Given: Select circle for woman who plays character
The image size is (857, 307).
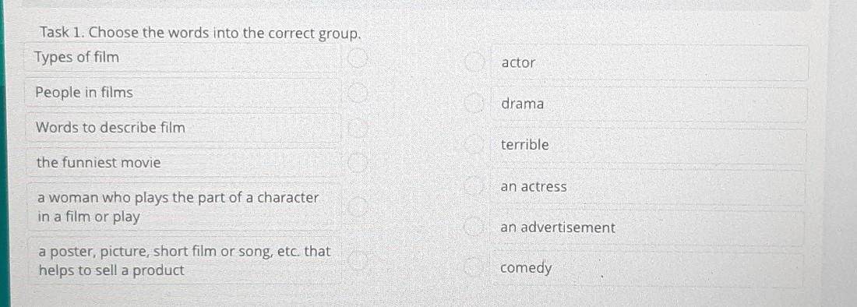Looking at the screenshot, I should pyautogui.click(x=357, y=206).
